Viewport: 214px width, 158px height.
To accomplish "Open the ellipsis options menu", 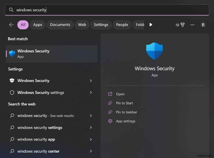I will pyautogui.click(x=192, y=25).
